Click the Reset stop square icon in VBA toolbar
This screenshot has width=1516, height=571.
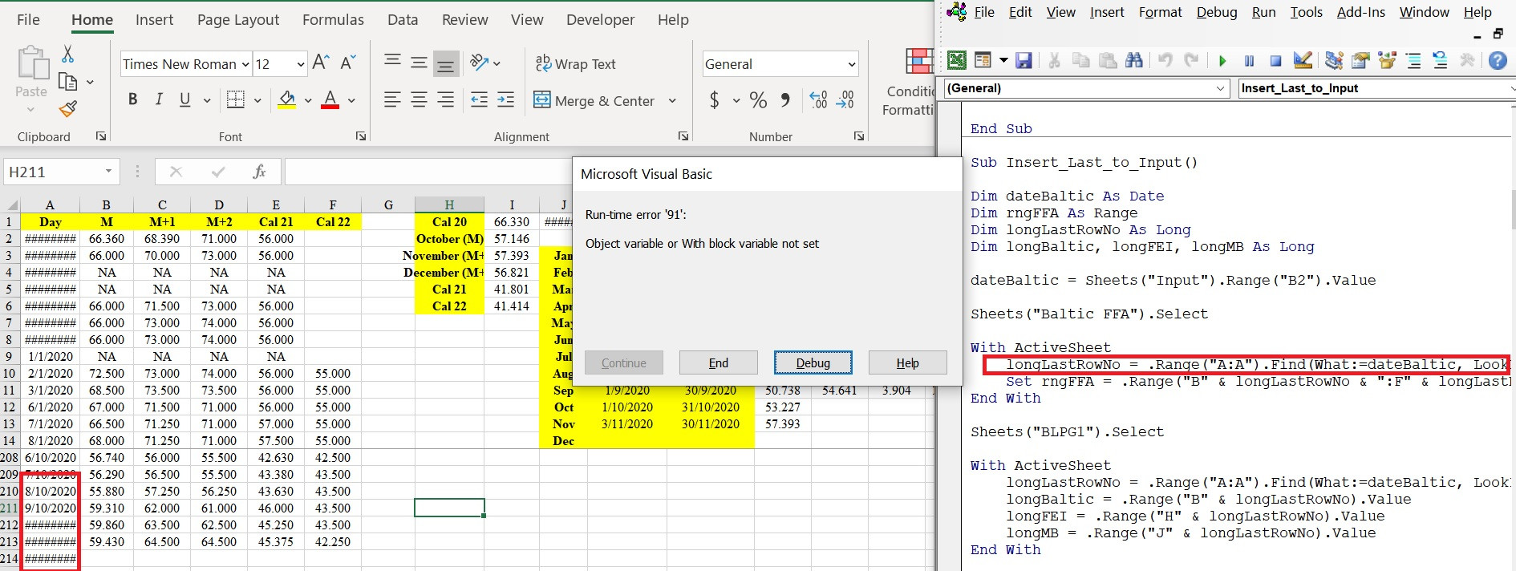1275,61
